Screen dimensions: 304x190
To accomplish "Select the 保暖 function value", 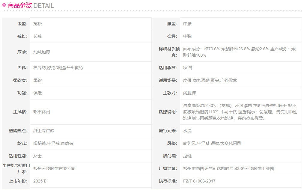I will [x=37, y=93].
